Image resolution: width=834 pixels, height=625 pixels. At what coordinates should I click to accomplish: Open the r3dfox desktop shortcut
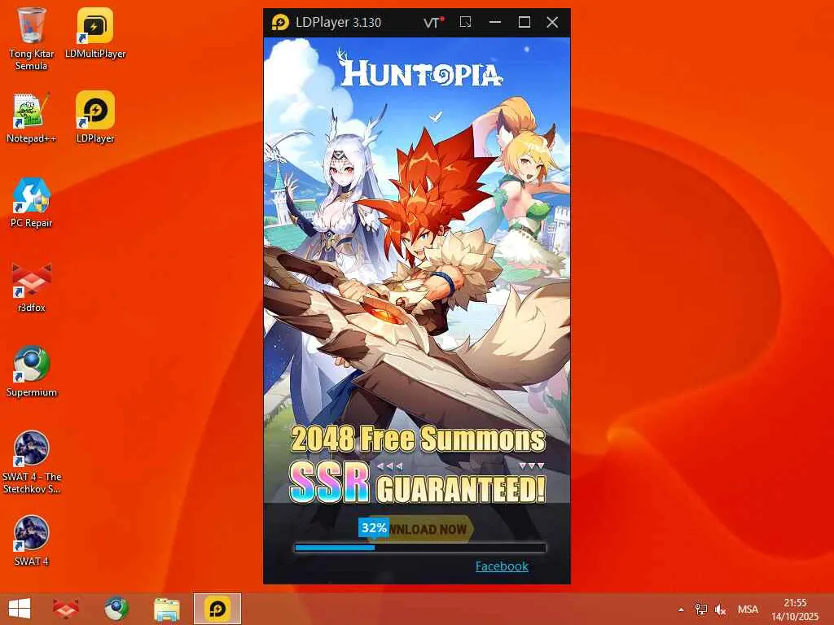[x=32, y=287]
